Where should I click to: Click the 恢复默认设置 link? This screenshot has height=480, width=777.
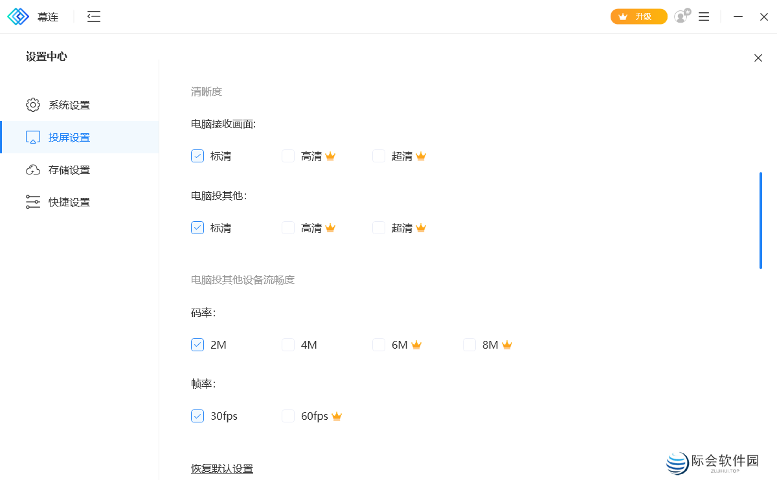221,468
